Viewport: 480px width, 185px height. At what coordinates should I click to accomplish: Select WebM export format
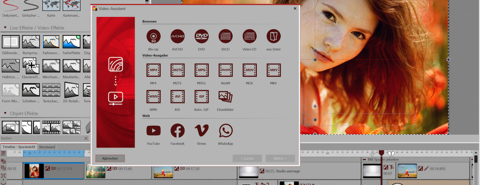[x=226, y=70]
